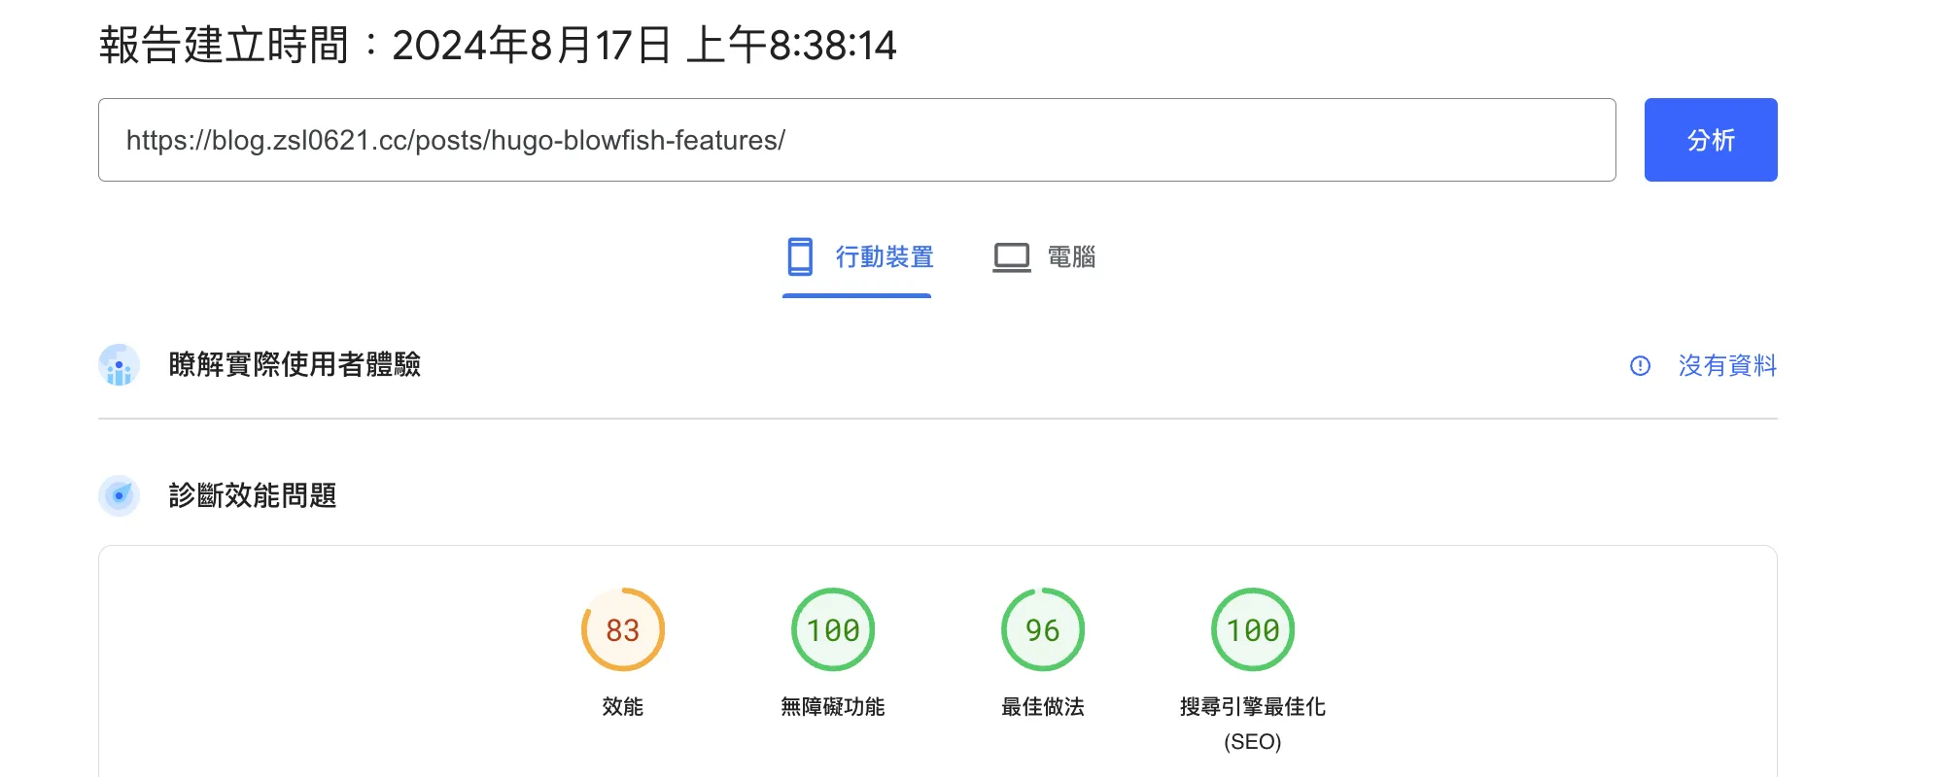Click the 100 SEO score gauge

pyautogui.click(x=1252, y=629)
